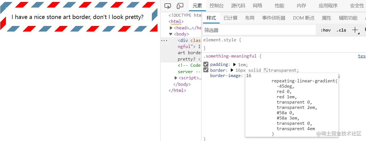
Task: Switch to the 源代码 tab
Action: pos(238,6)
